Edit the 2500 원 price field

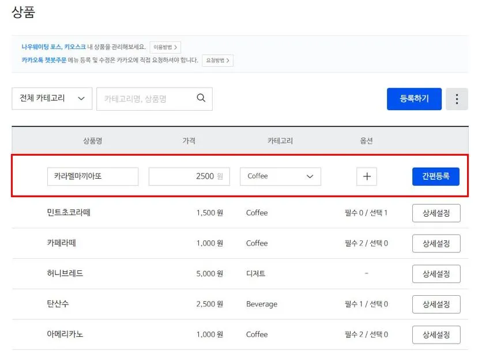point(189,176)
